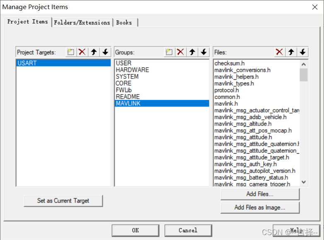Select the FWLib group

pyautogui.click(x=162, y=90)
